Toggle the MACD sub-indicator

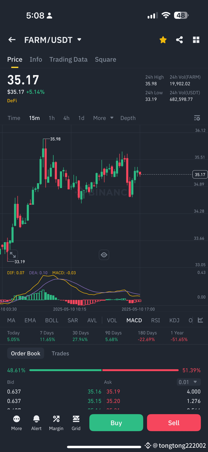point(134,320)
